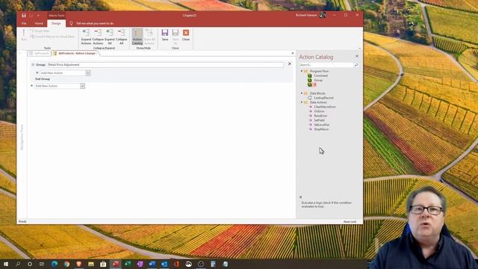Select the Design ribbon tab
Image resolution: width=478 pixels, height=269 pixels.
[x=56, y=23]
